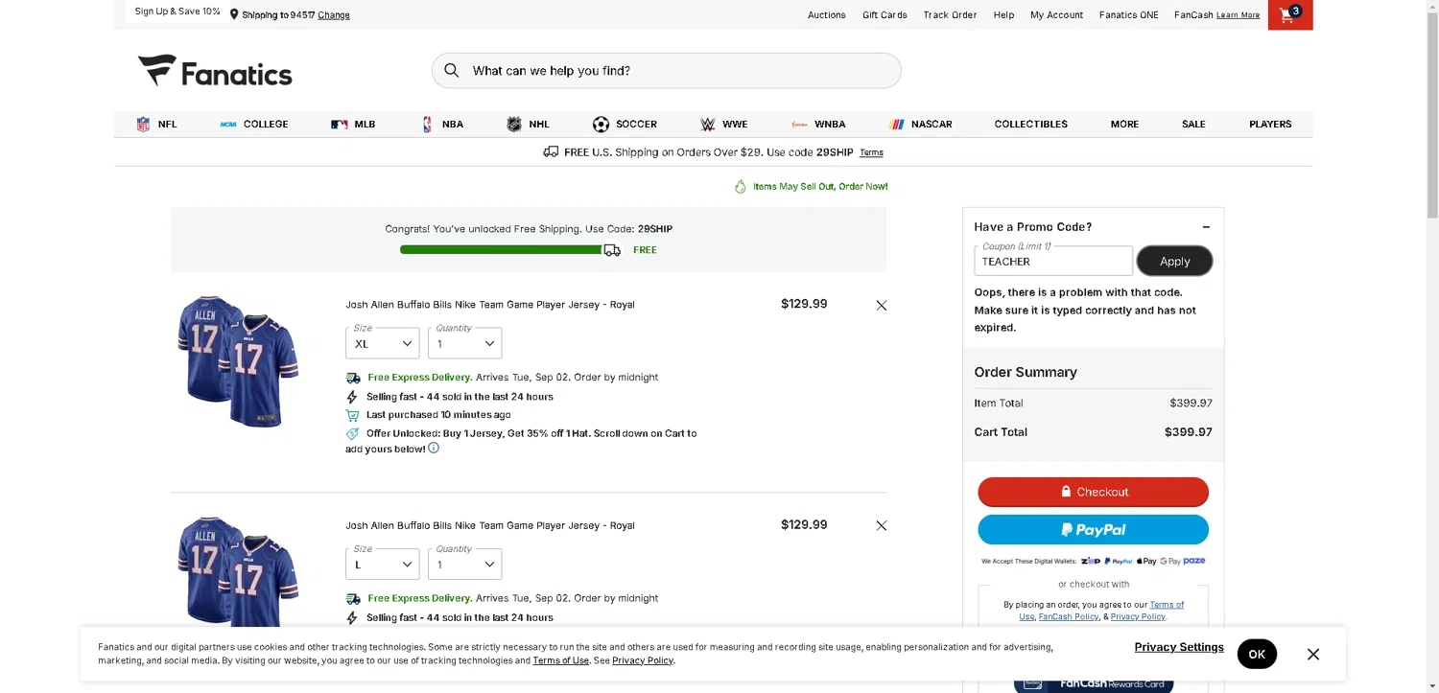Click Items May Sell Out, Order Now! text
Viewport: 1439px width, 693px height.
point(820,186)
